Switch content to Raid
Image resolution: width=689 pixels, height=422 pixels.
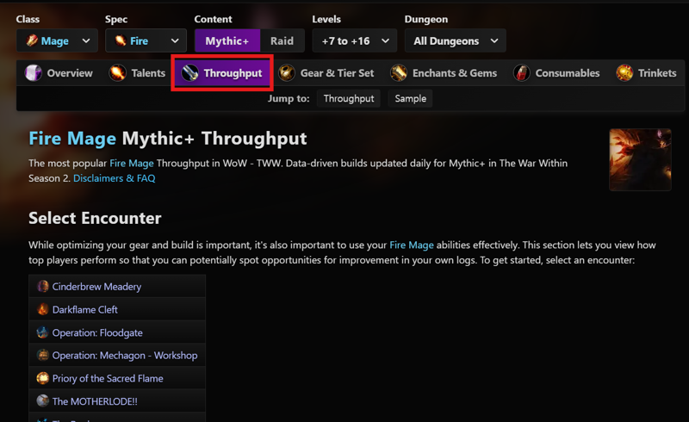(282, 40)
